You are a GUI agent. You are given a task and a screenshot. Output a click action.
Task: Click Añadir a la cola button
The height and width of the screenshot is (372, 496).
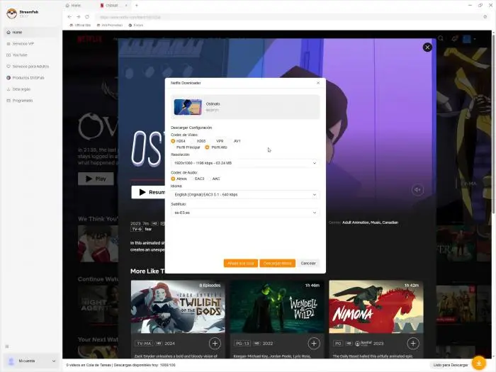click(x=241, y=263)
